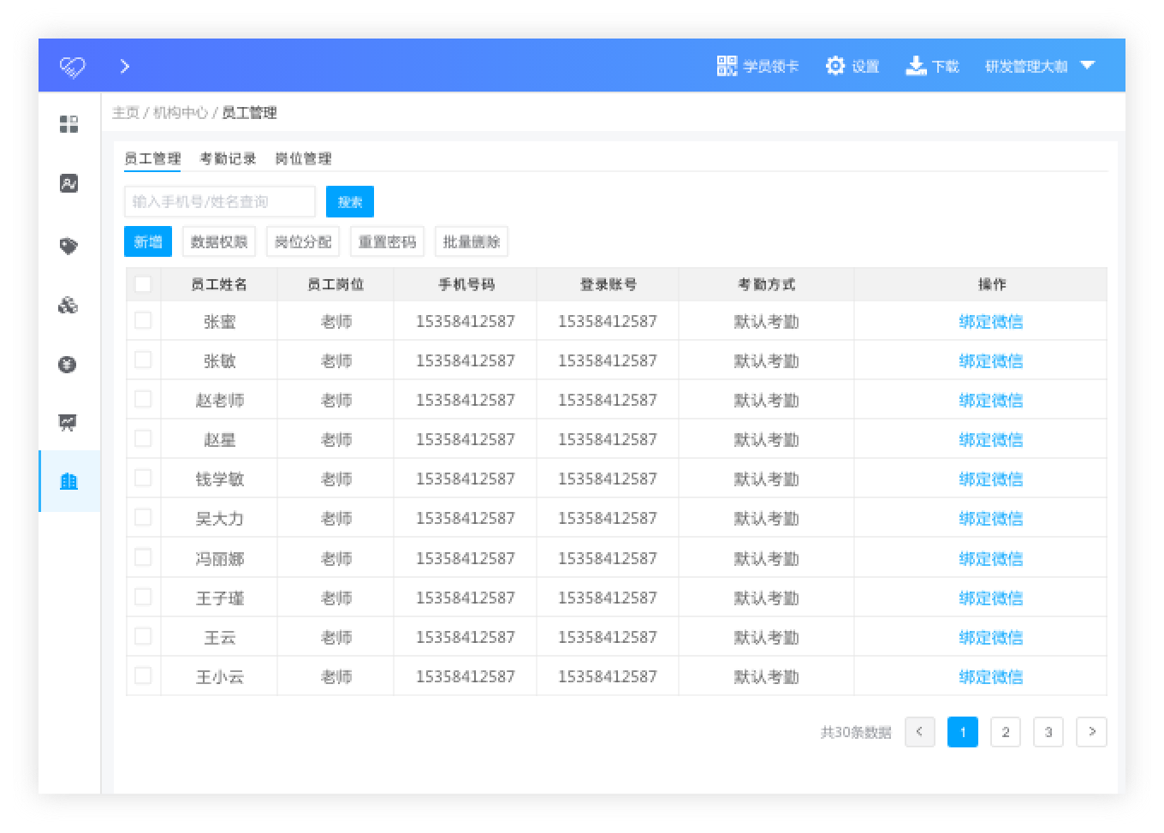1164x833 pixels.
Task: Select page 1 in pagination
Action: tap(963, 732)
